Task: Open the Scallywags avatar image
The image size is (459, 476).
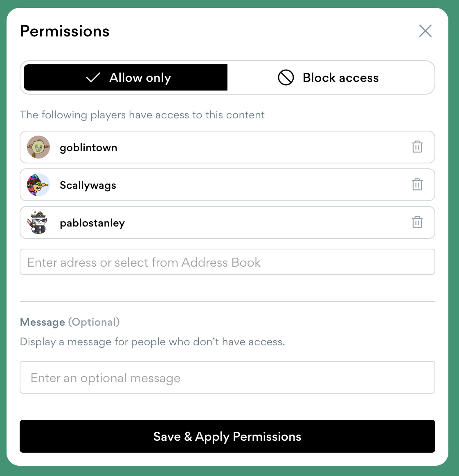Action: point(38,185)
